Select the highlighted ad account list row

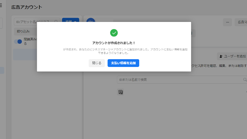pyautogui.click(x=25, y=54)
